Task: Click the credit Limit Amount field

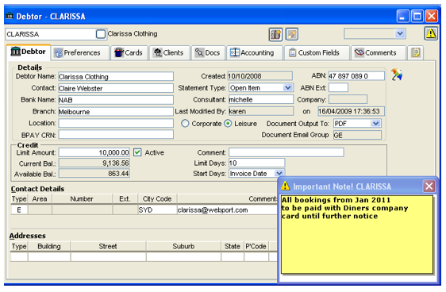Action: [x=94, y=152]
